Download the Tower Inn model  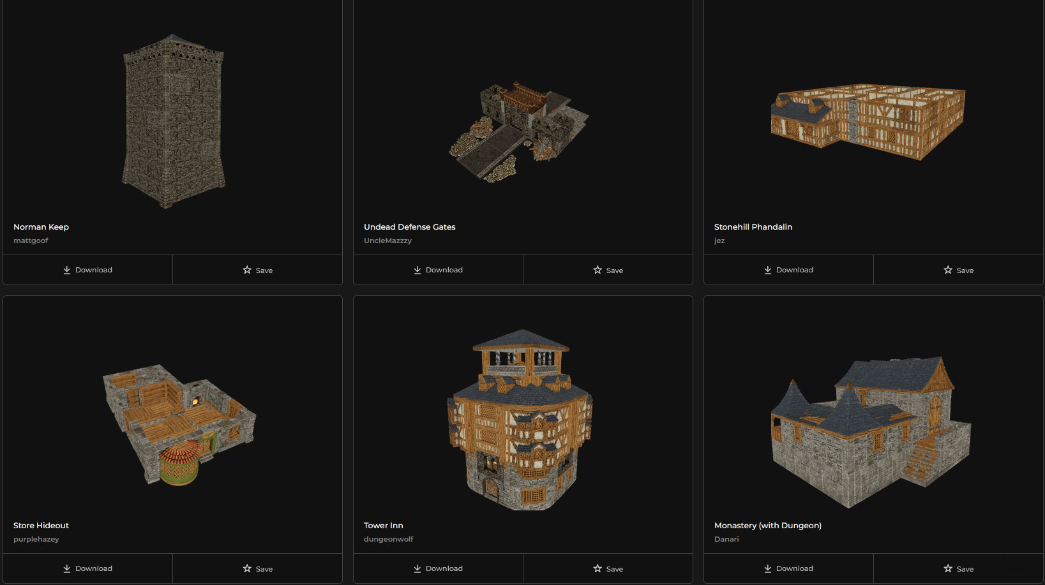coord(438,568)
